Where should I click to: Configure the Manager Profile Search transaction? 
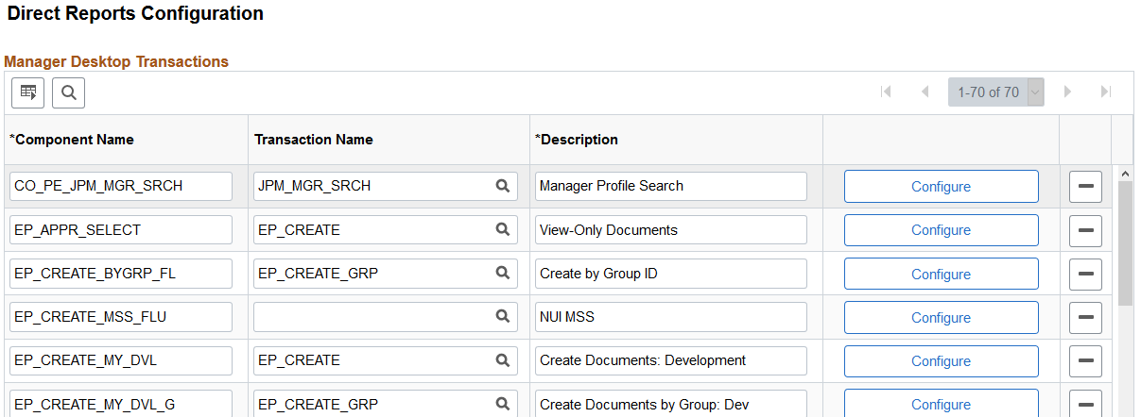[941, 187]
